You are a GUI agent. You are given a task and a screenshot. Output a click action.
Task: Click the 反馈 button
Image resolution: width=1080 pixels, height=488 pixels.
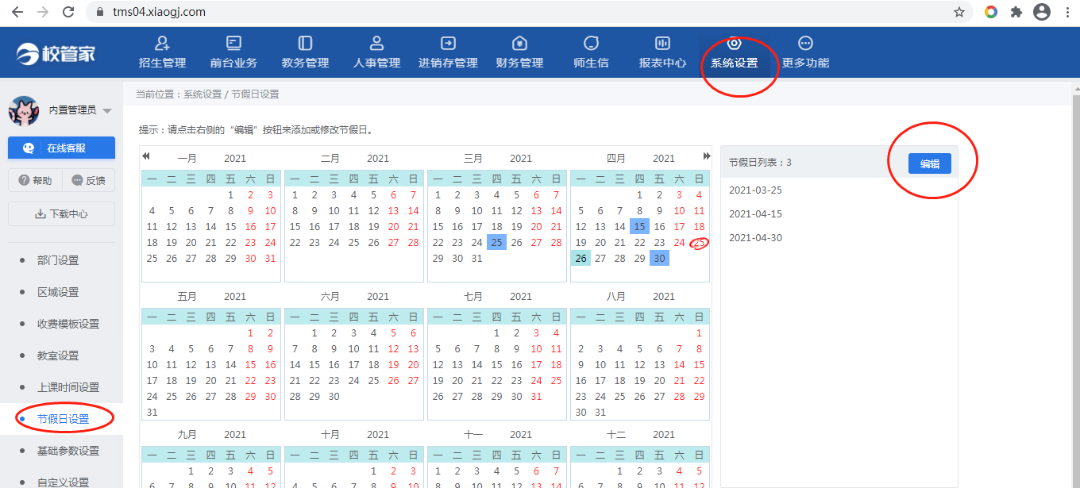[x=88, y=180]
